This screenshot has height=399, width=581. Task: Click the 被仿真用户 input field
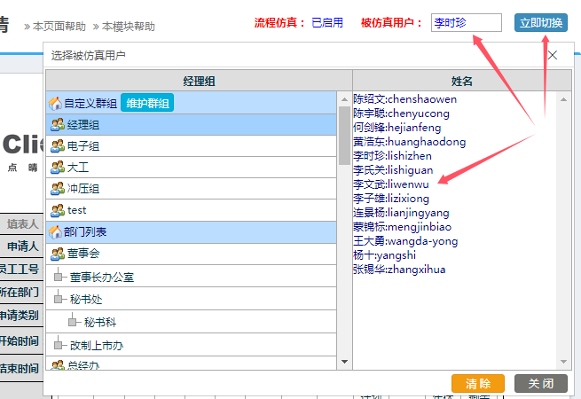[466, 23]
